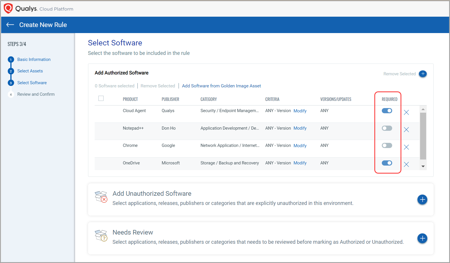This screenshot has height=263, width=450.
Task: Click Google publisher cell
Action: click(x=168, y=145)
